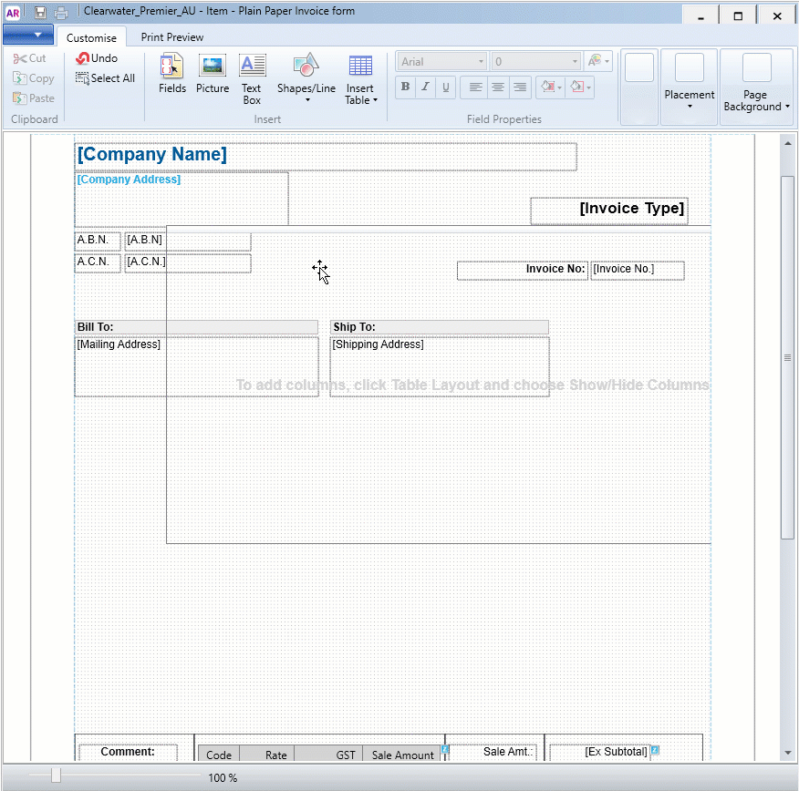
Task: Open the font colour dropdown
Action: (598, 61)
